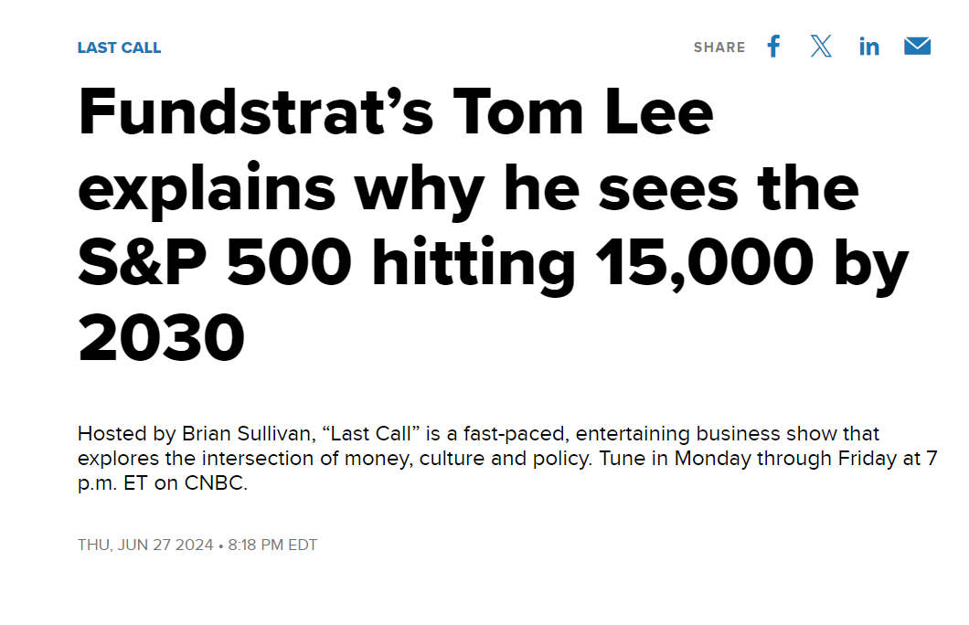
Task: Email the article using envelope icon
Action: 917,47
